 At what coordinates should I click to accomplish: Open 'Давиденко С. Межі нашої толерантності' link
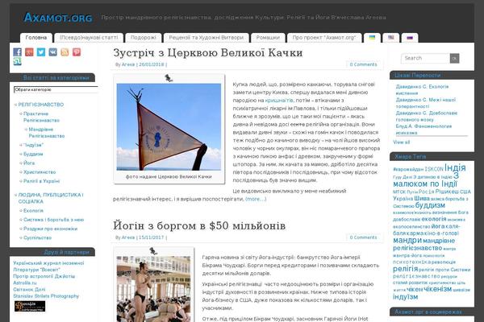[x=426, y=103]
